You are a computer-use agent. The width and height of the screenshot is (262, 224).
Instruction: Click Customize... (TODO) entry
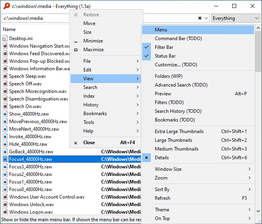[198, 65]
